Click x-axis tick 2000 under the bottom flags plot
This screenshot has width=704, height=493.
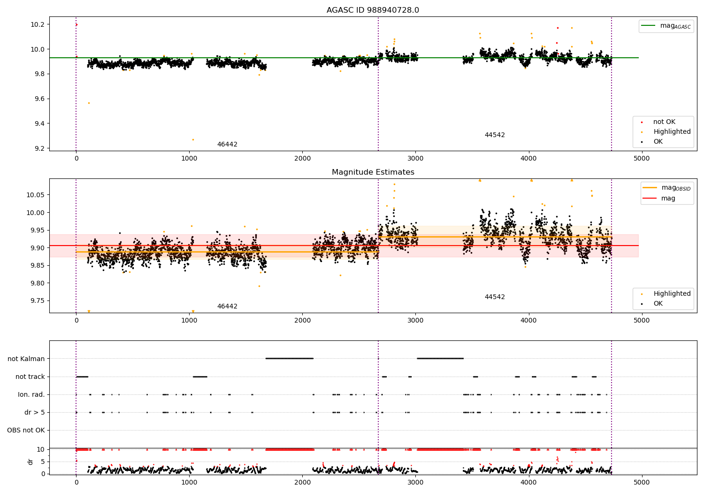[x=302, y=483]
